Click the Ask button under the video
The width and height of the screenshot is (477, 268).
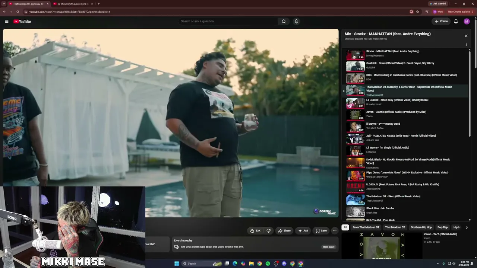[x=303, y=231]
